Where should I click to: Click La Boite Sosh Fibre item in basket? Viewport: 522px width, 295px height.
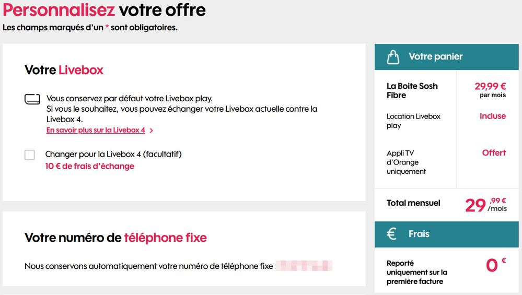(412, 90)
